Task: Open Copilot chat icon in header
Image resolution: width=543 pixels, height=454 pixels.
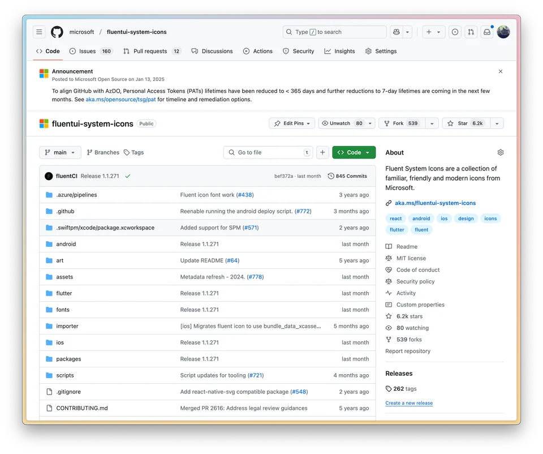Action: pyautogui.click(x=397, y=32)
